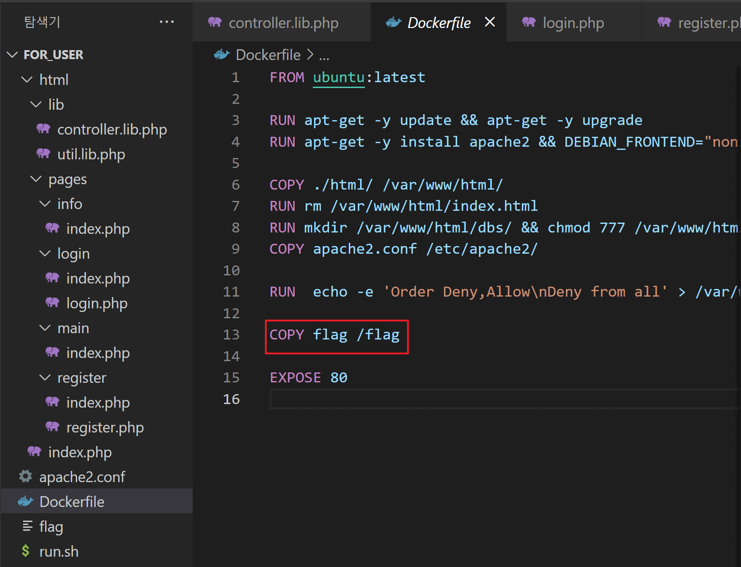Click 'EXPOSE 80' line in editor
Viewport: 741px width, 567px height.
[309, 377]
